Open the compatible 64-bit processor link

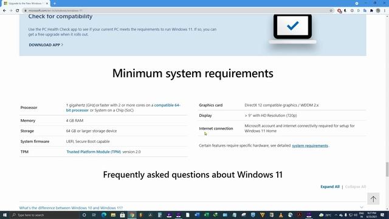[x=123, y=108]
